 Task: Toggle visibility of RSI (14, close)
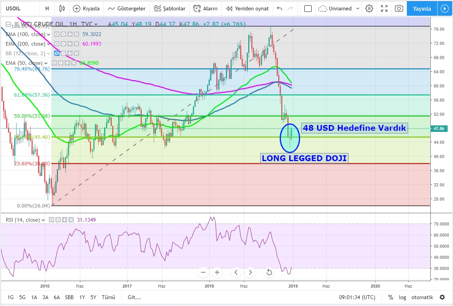click(x=51, y=220)
